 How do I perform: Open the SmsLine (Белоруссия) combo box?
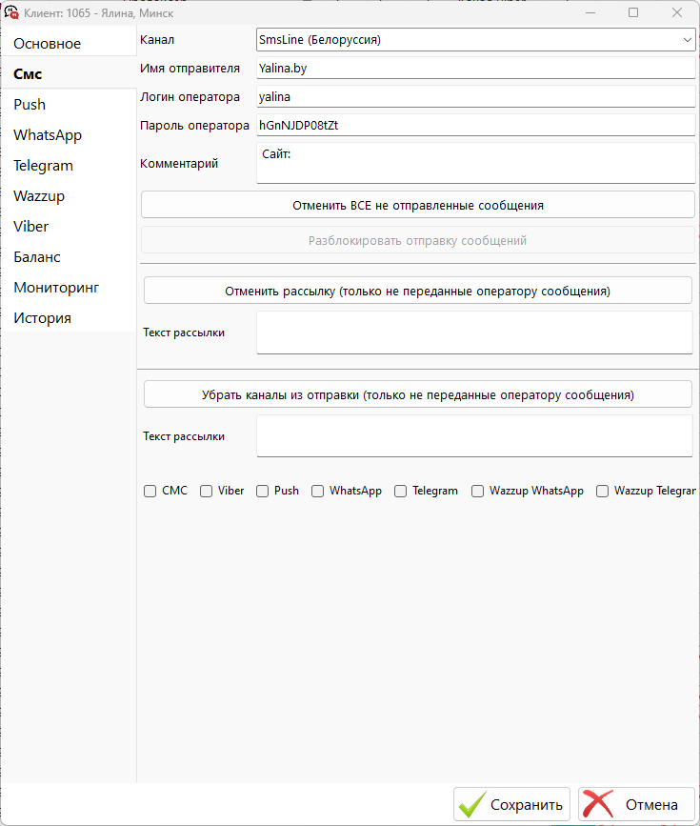tap(475, 40)
